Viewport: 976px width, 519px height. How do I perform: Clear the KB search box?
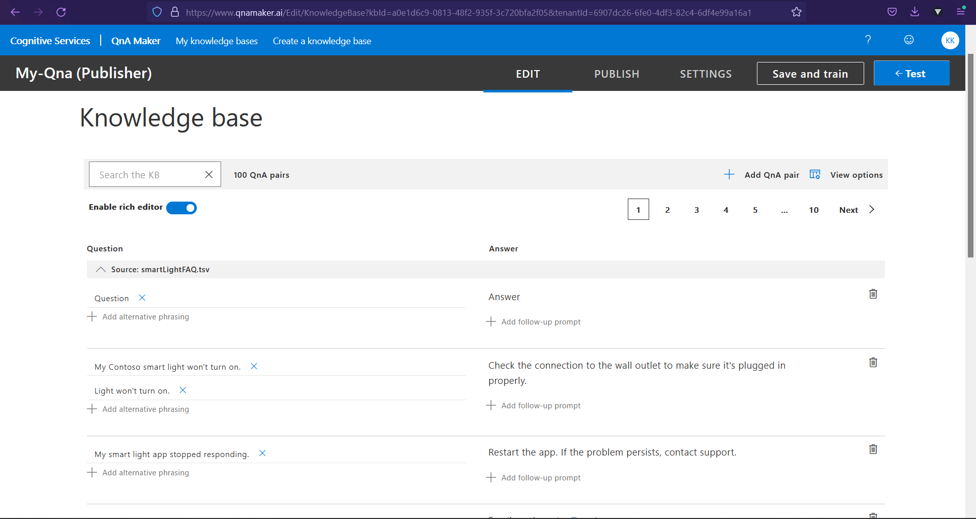click(208, 174)
